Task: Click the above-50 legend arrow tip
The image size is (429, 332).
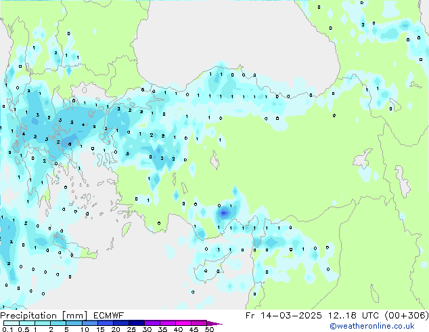Action: coord(214,323)
